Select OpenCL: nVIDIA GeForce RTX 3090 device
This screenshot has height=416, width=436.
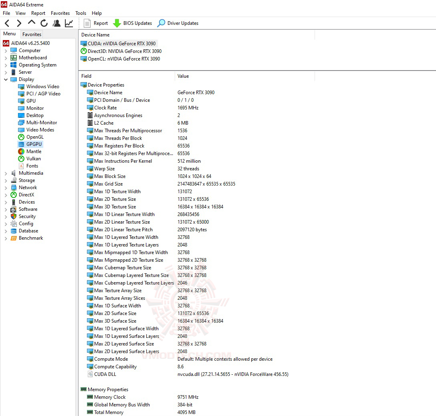[120, 59]
